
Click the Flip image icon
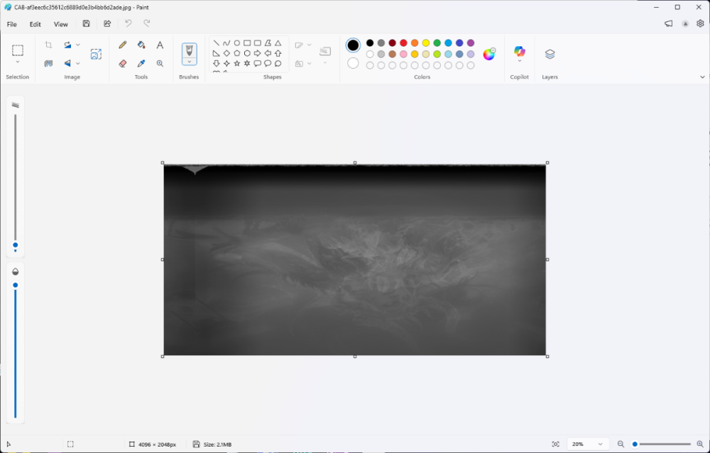pyautogui.click(x=67, y=63)
